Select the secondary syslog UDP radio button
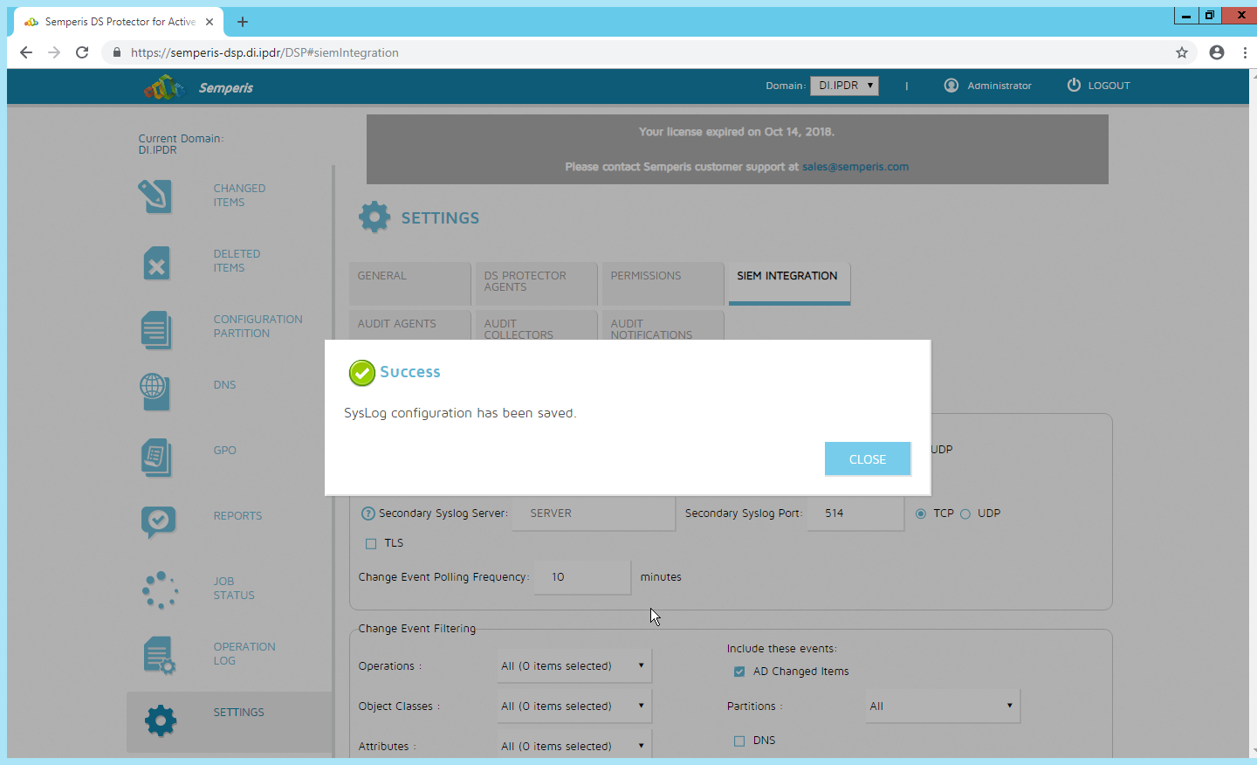 (x=965, y=513)
